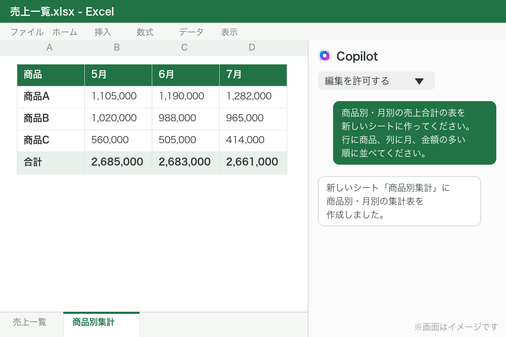Viewport: 506px width, 337px height.
Task: Open the ホーム menu
Action: pyautogui.click(x=65, y=32)
